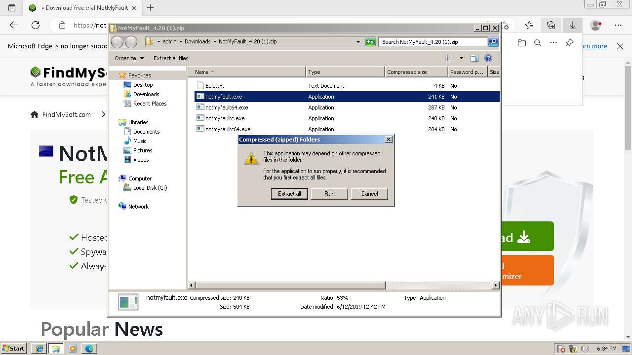
Task: Open a new tab in Edge
Action: (x=151, y=7)
